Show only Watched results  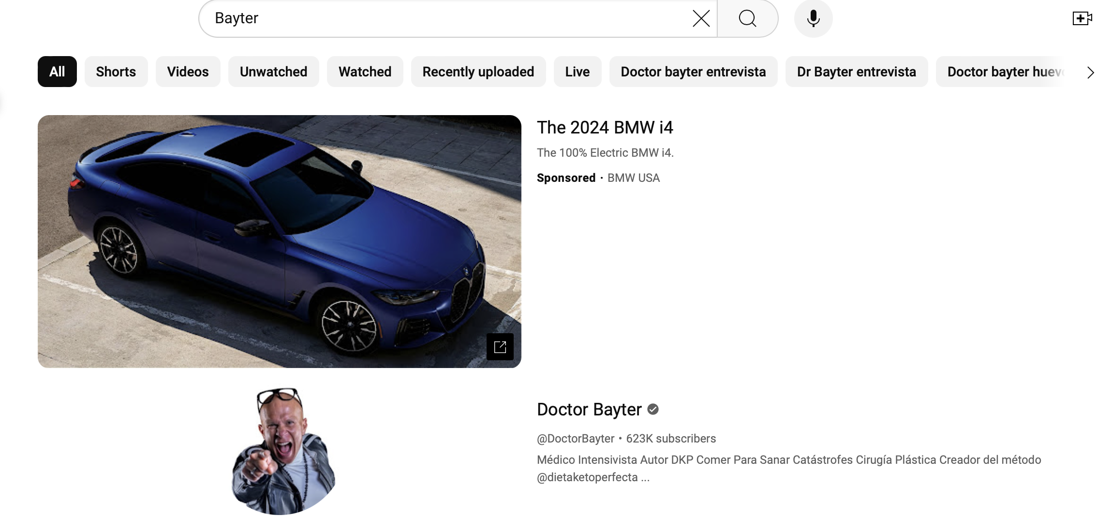click(365, 72)
